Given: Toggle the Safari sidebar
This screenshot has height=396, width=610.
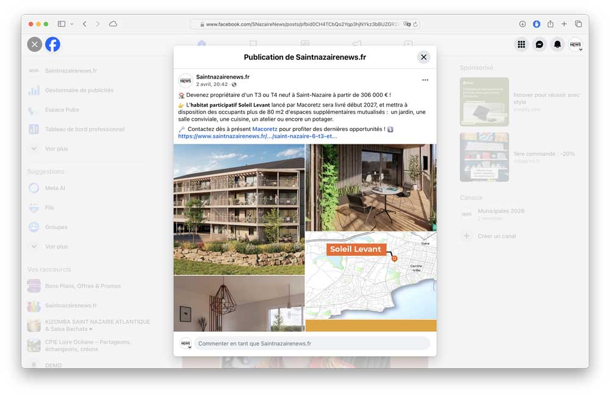Looking at the screenshot, I should pyautogui.click(x=62, y=24).
